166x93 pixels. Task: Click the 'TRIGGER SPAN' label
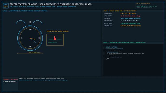pyautogui.click(x=108, y=21)
